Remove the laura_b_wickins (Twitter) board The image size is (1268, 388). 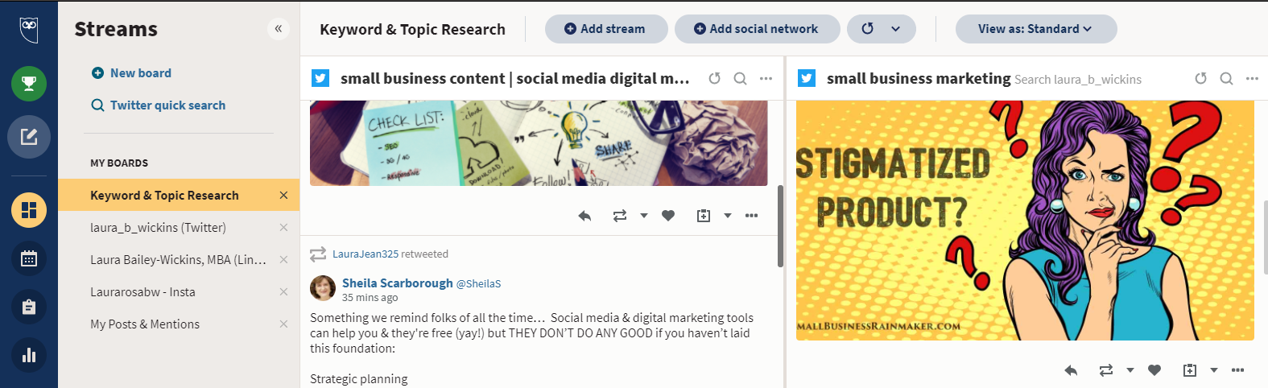click(x=283, y=227)
